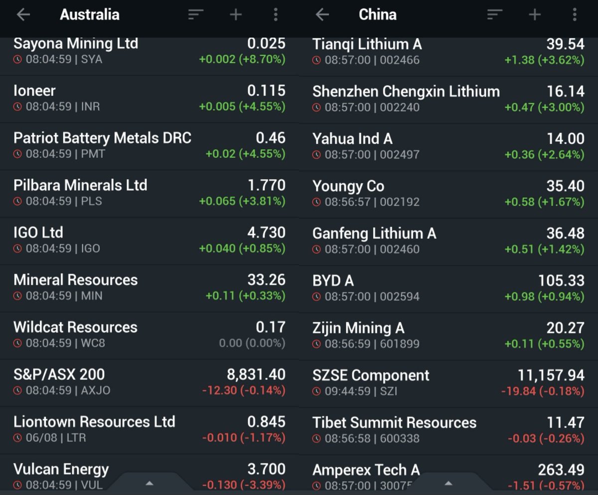Tap Liontown change -0.010 (-1.17%)
The height and width of the screenshot is (495, 598).
coord(244,438)
